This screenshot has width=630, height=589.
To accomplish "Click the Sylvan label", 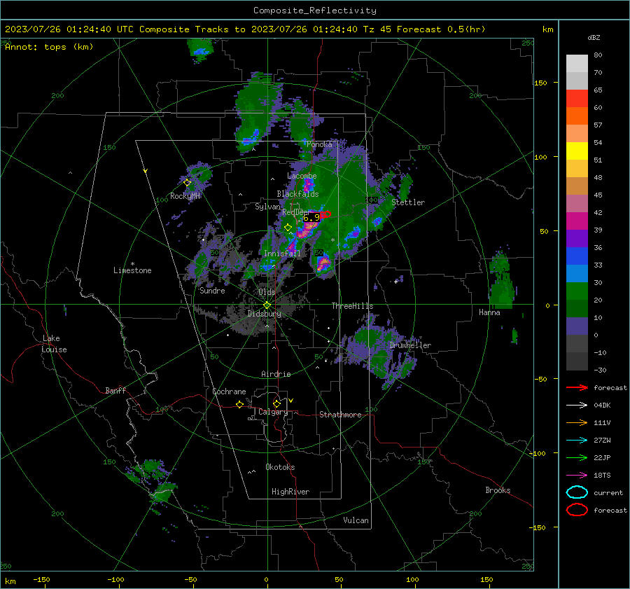I will (x=267, y=207).
